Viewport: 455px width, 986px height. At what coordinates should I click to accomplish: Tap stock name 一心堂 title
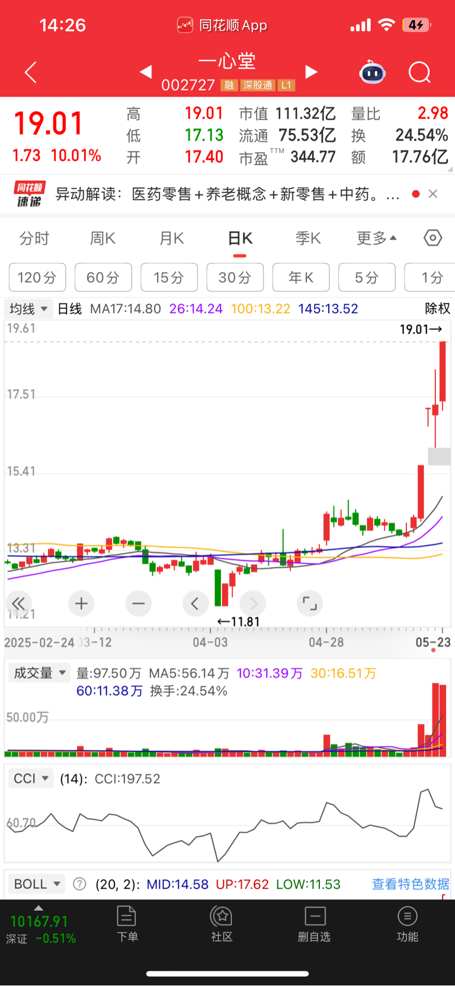click(227, 60)
